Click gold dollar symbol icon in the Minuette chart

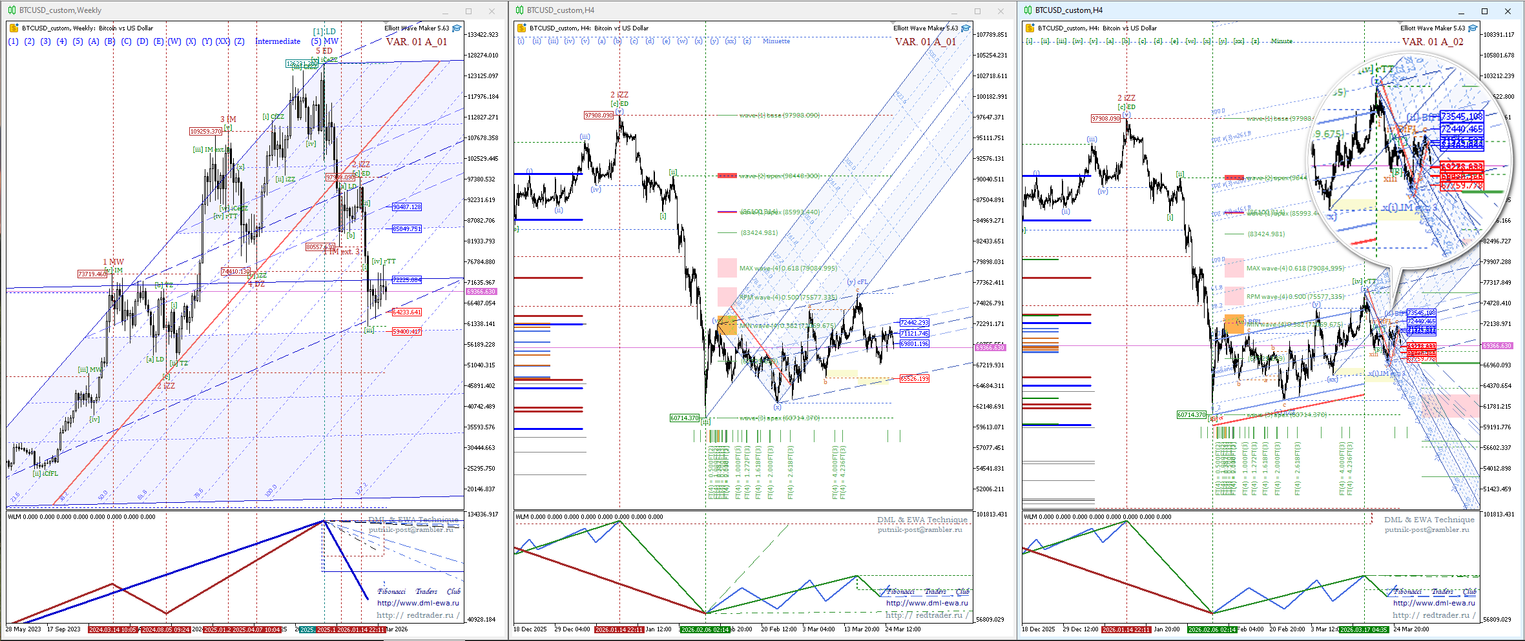521,28
